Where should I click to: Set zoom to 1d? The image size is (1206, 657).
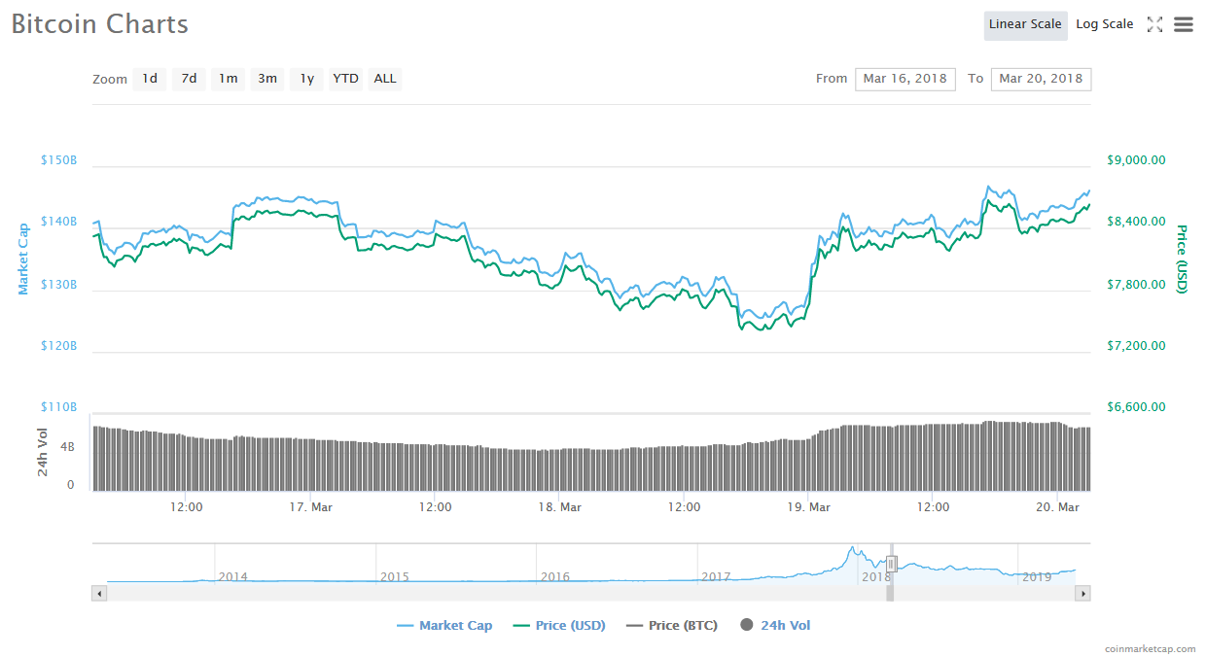click(150, 79)
